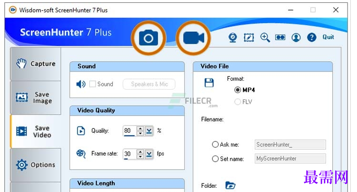The width and height of the screenshot is (357, 192).
Task: Increase Quality with the up spinner arrow
Action: 140,128
